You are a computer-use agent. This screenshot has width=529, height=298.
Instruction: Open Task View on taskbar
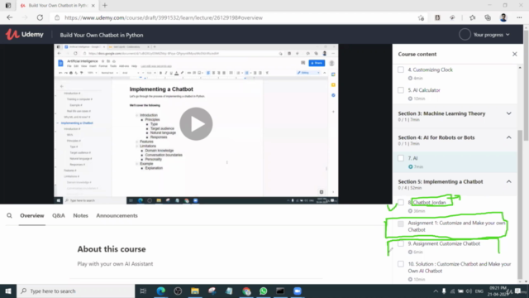point(143,291)
